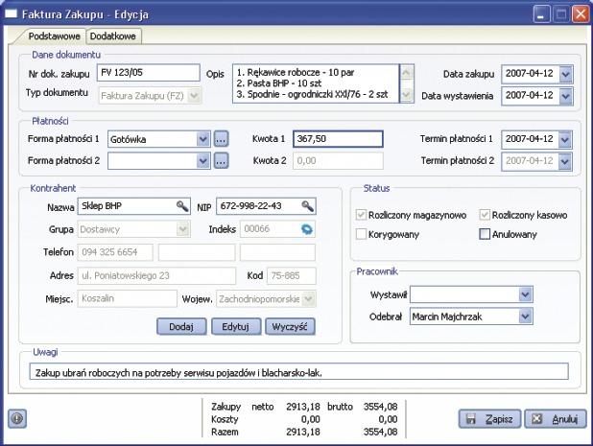This screenshot has width=593, height=446.
Task: Click the Dodaj button
Action: pos(181,326)
